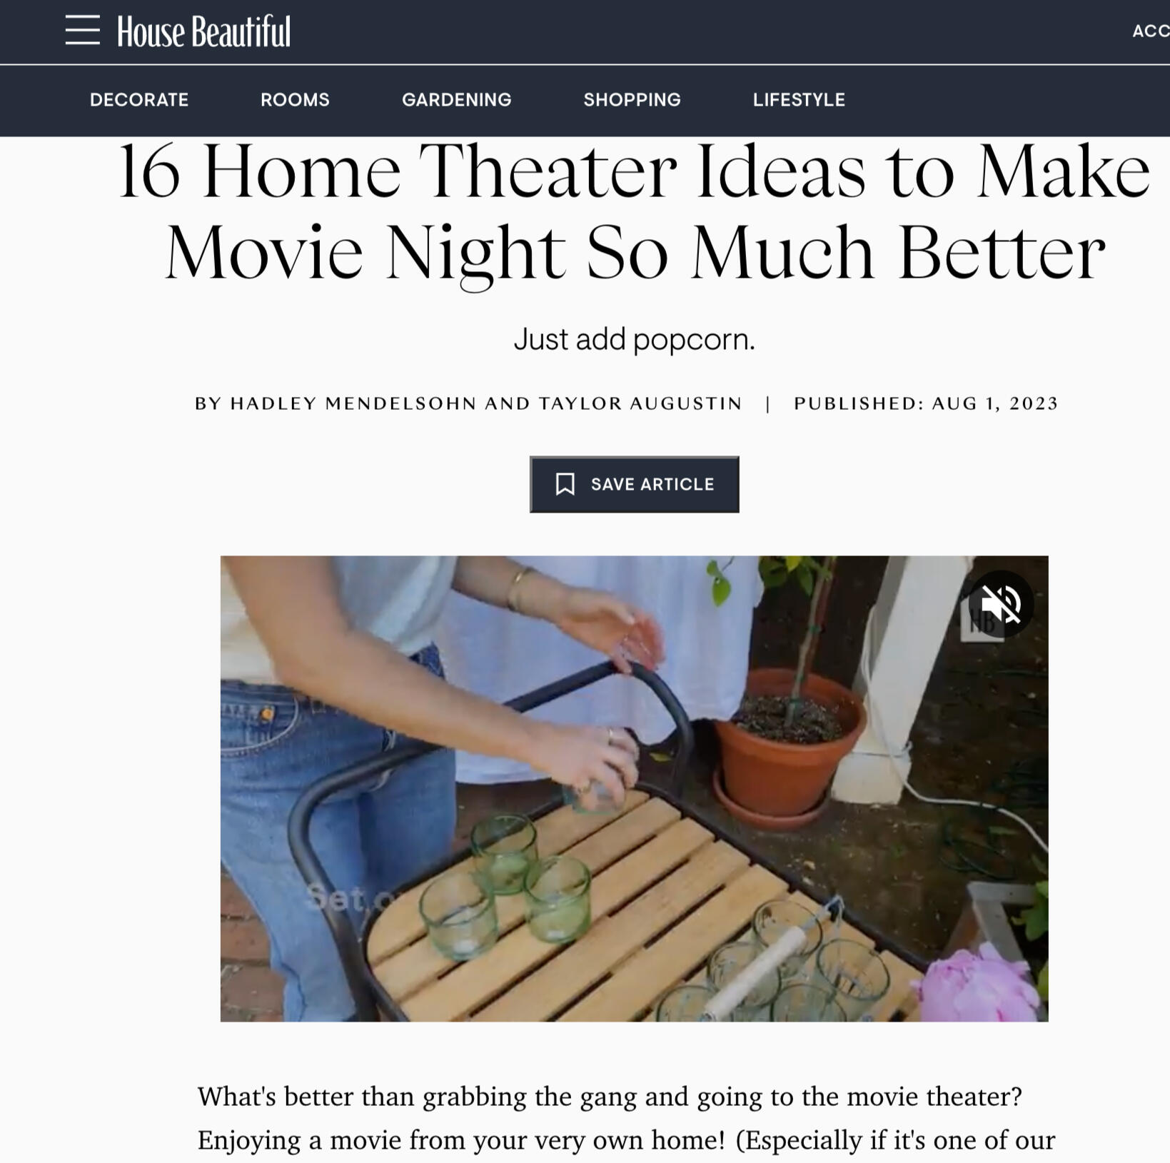The image size is (1170, 1163).
Task: Click the article headline about Home Theater Ideas
Action: click(634, 211)
